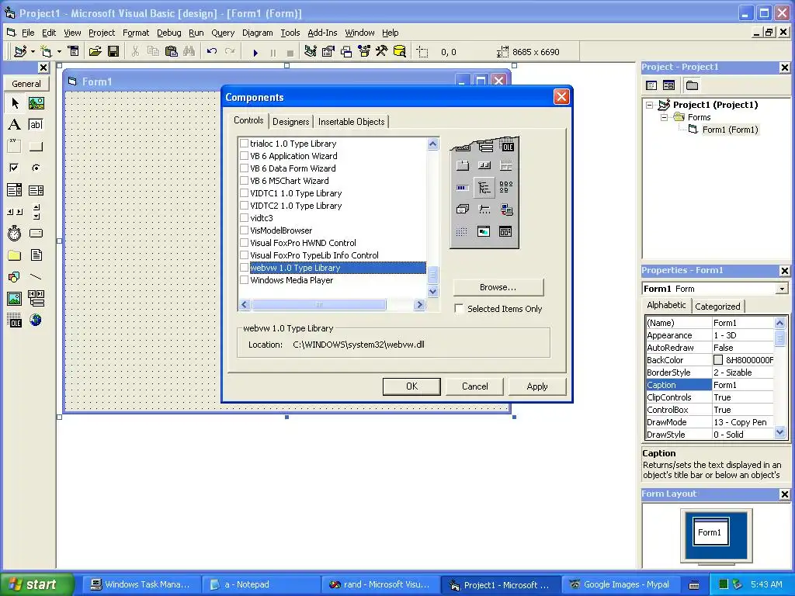Switch to the Categorized properties tab

(717, 306)
